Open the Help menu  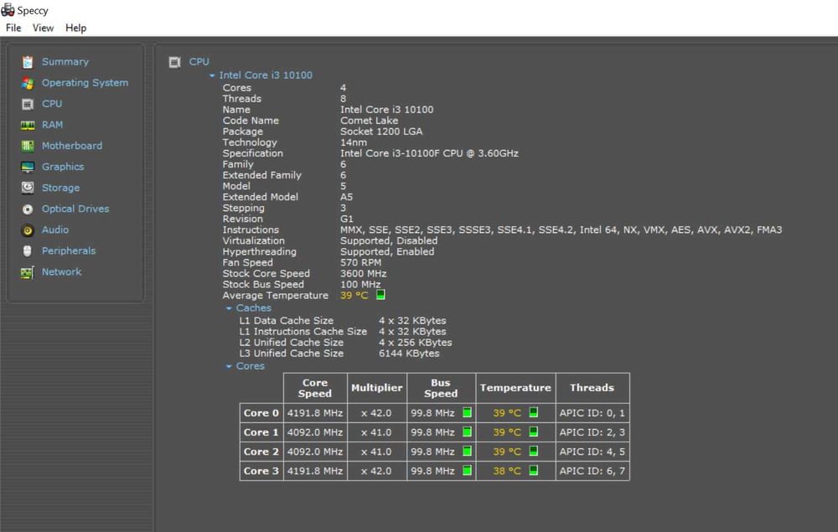76,28
